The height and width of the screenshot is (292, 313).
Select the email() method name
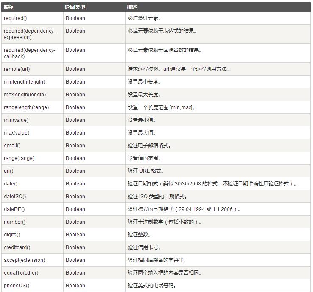click(x=12, y=146)
